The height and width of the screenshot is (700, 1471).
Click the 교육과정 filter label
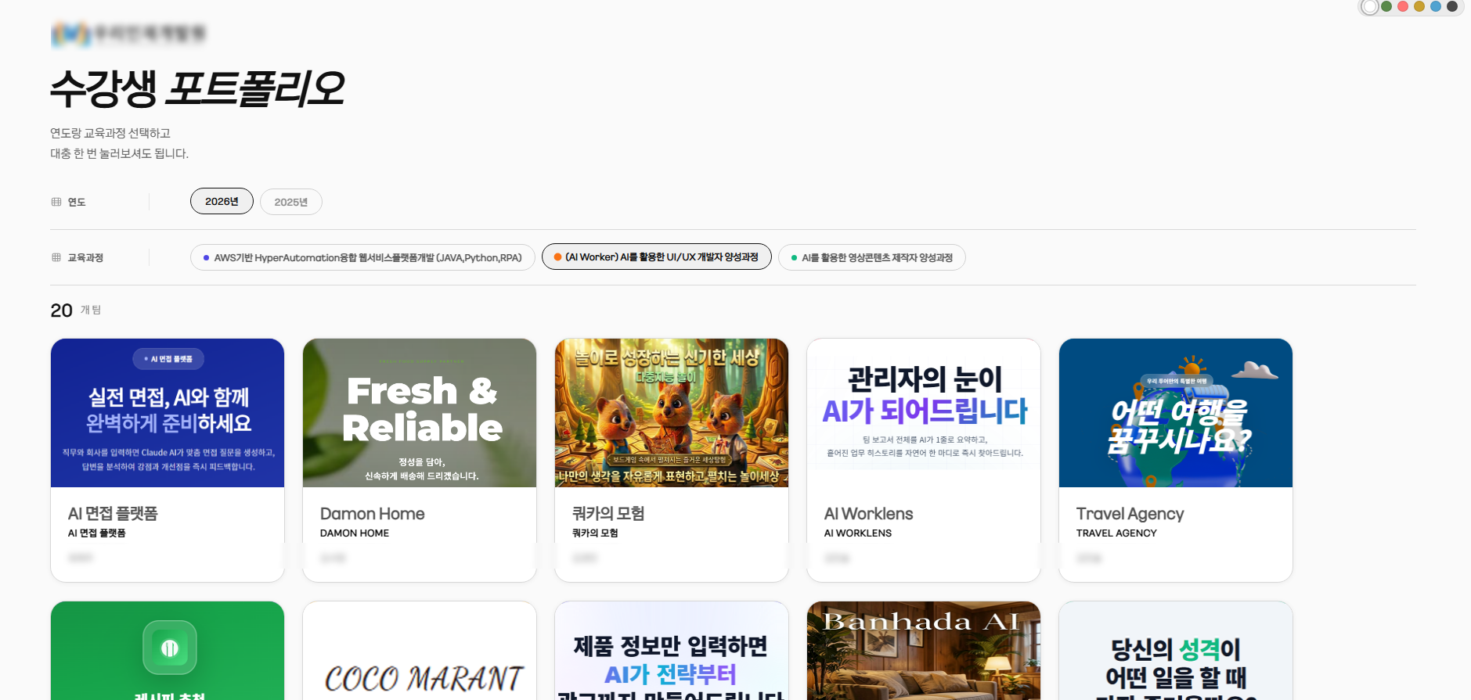(85, 257)
